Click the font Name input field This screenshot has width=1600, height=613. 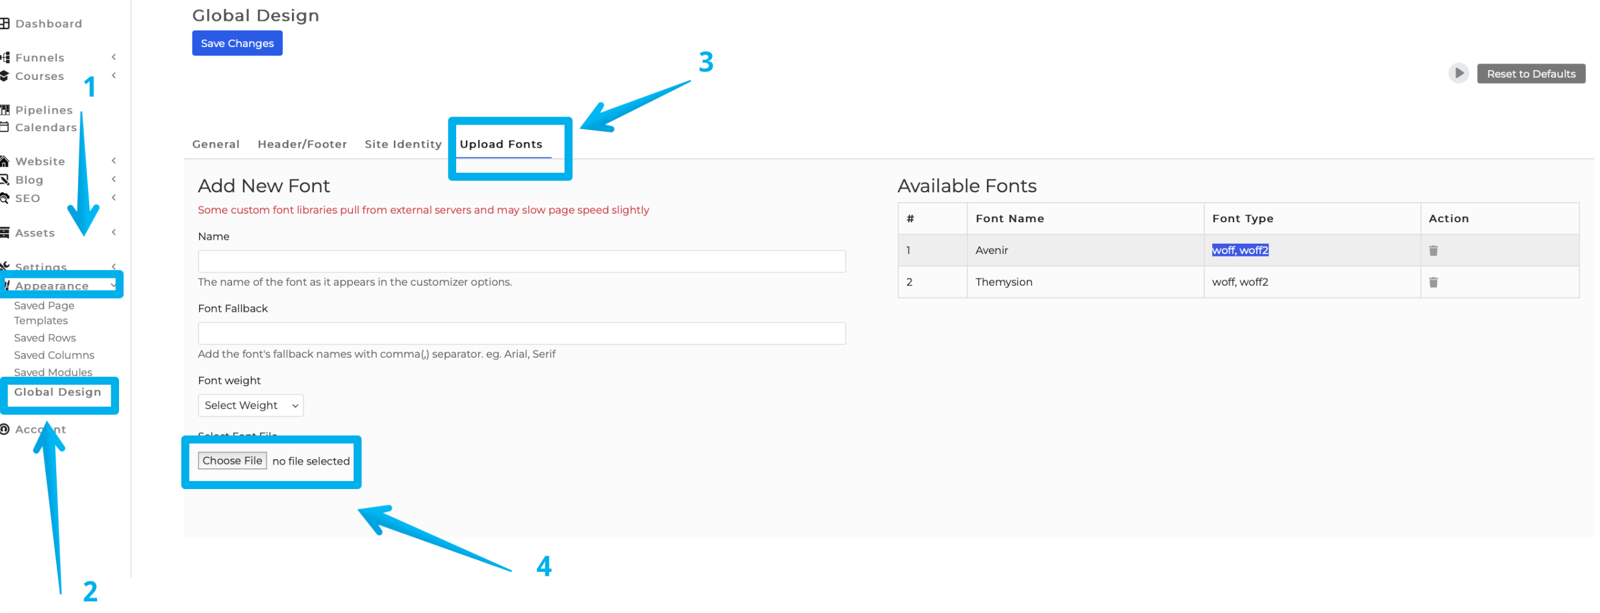[x=521, y=261]
